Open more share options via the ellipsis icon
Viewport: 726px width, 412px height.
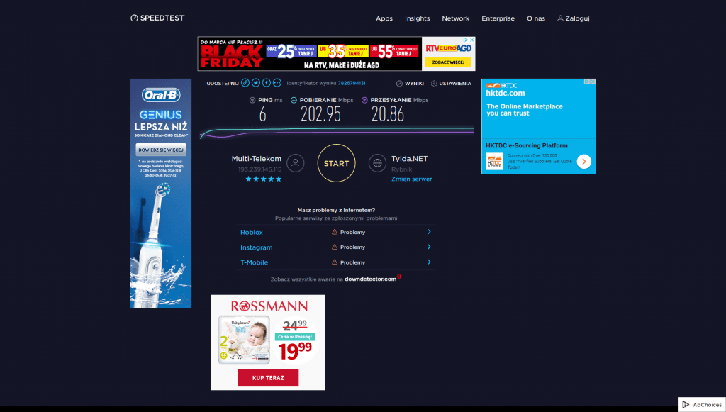[x=277, y=83]
